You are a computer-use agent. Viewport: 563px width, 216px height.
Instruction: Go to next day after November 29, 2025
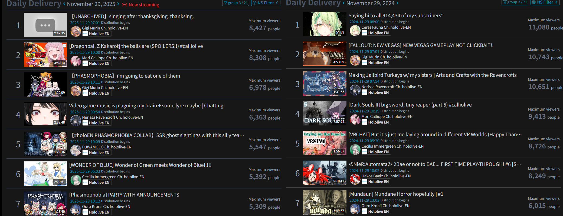(118, 4)
